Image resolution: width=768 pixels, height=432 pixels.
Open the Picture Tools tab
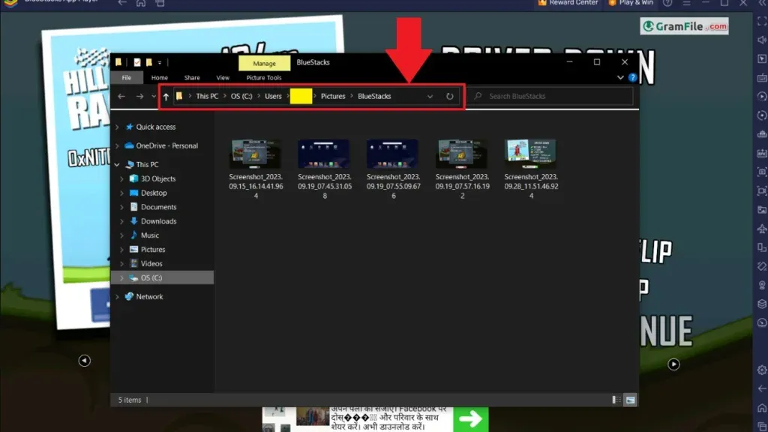coord(263,77)
